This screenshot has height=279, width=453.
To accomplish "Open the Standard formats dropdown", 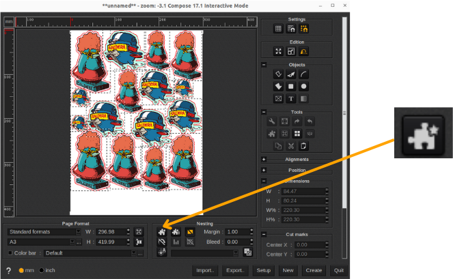I will [44, 232].
